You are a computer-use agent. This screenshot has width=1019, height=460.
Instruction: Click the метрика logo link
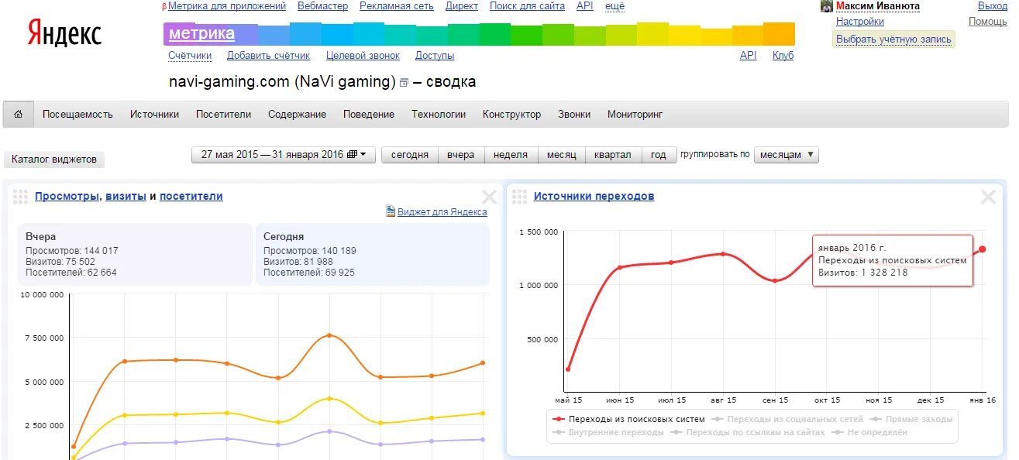[x=201, y=33]
